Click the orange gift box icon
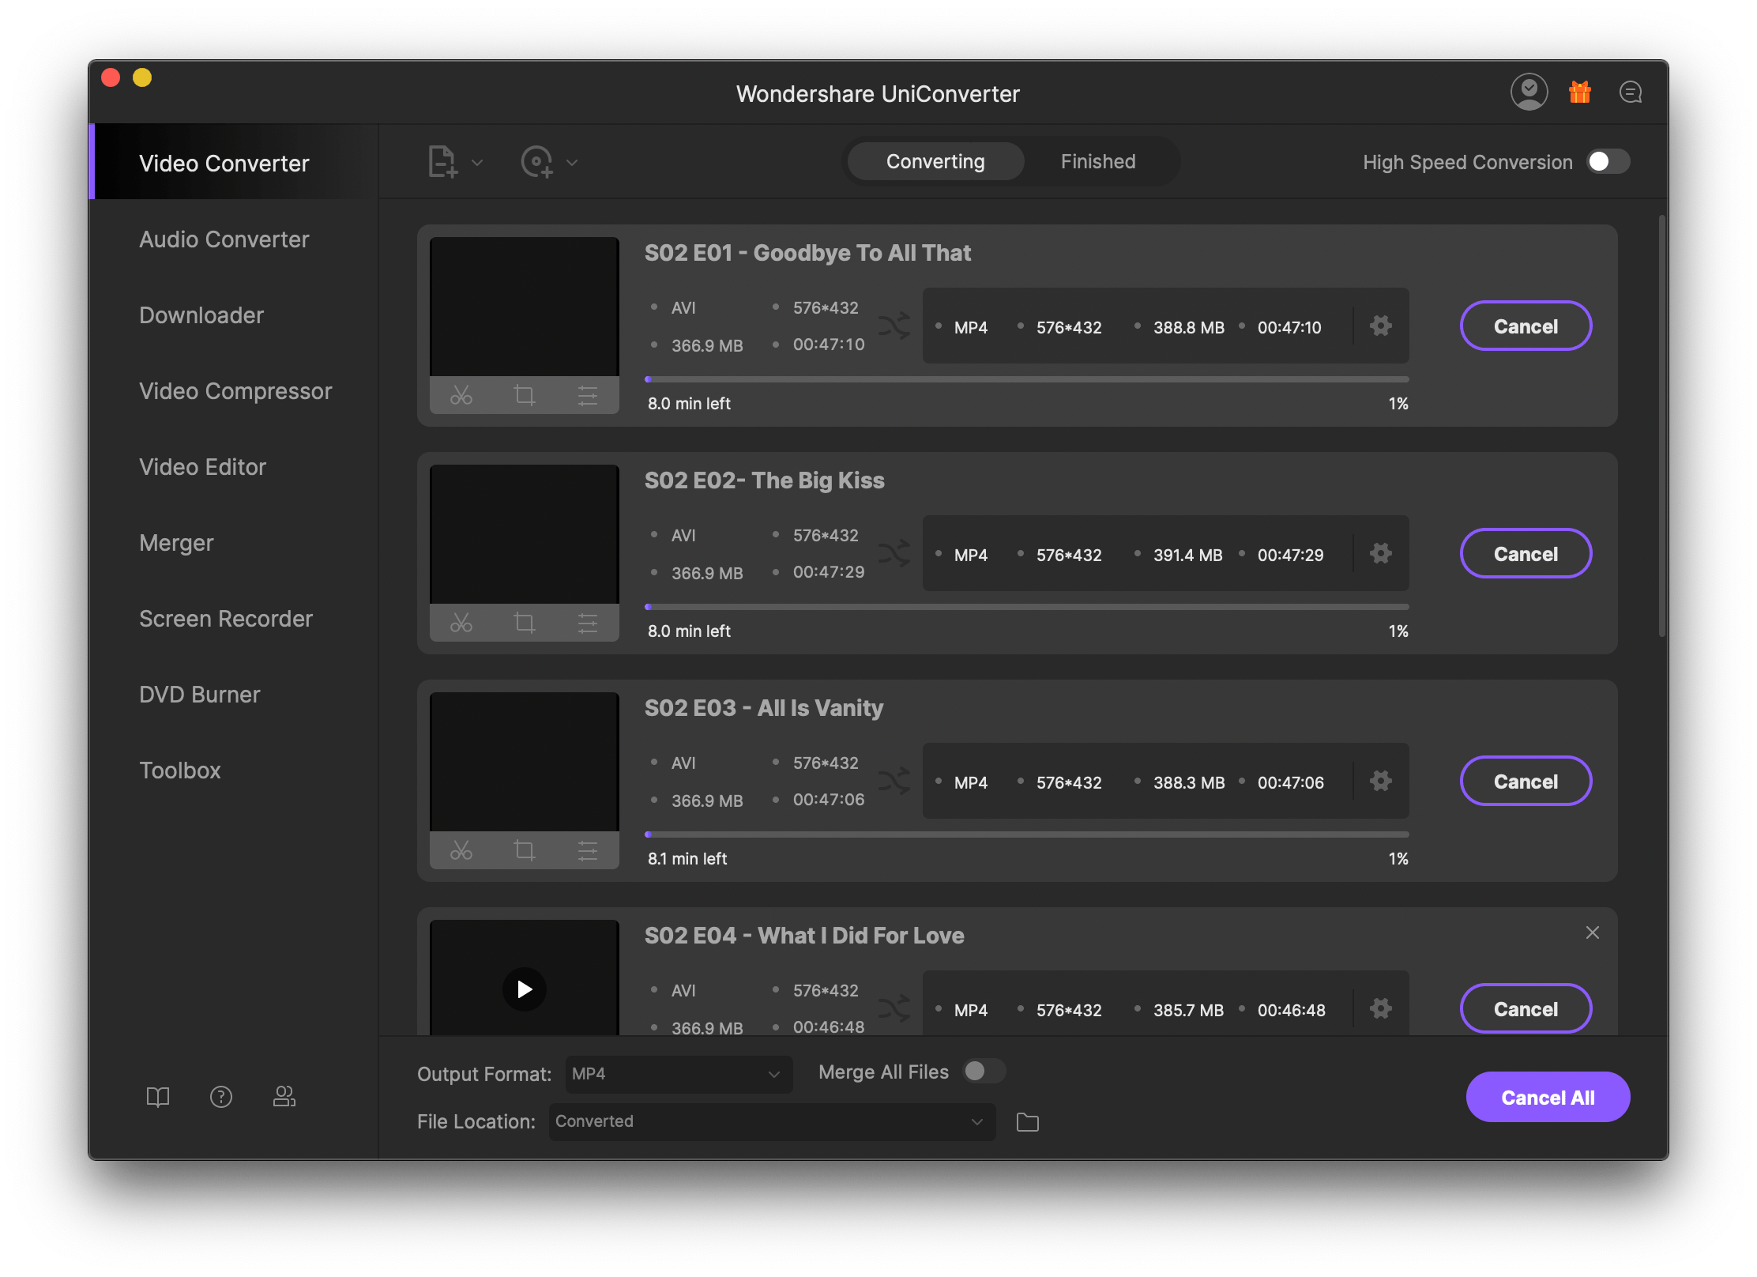The width and height of the screenshot is (1757, 1277). tap(1579, 92)
